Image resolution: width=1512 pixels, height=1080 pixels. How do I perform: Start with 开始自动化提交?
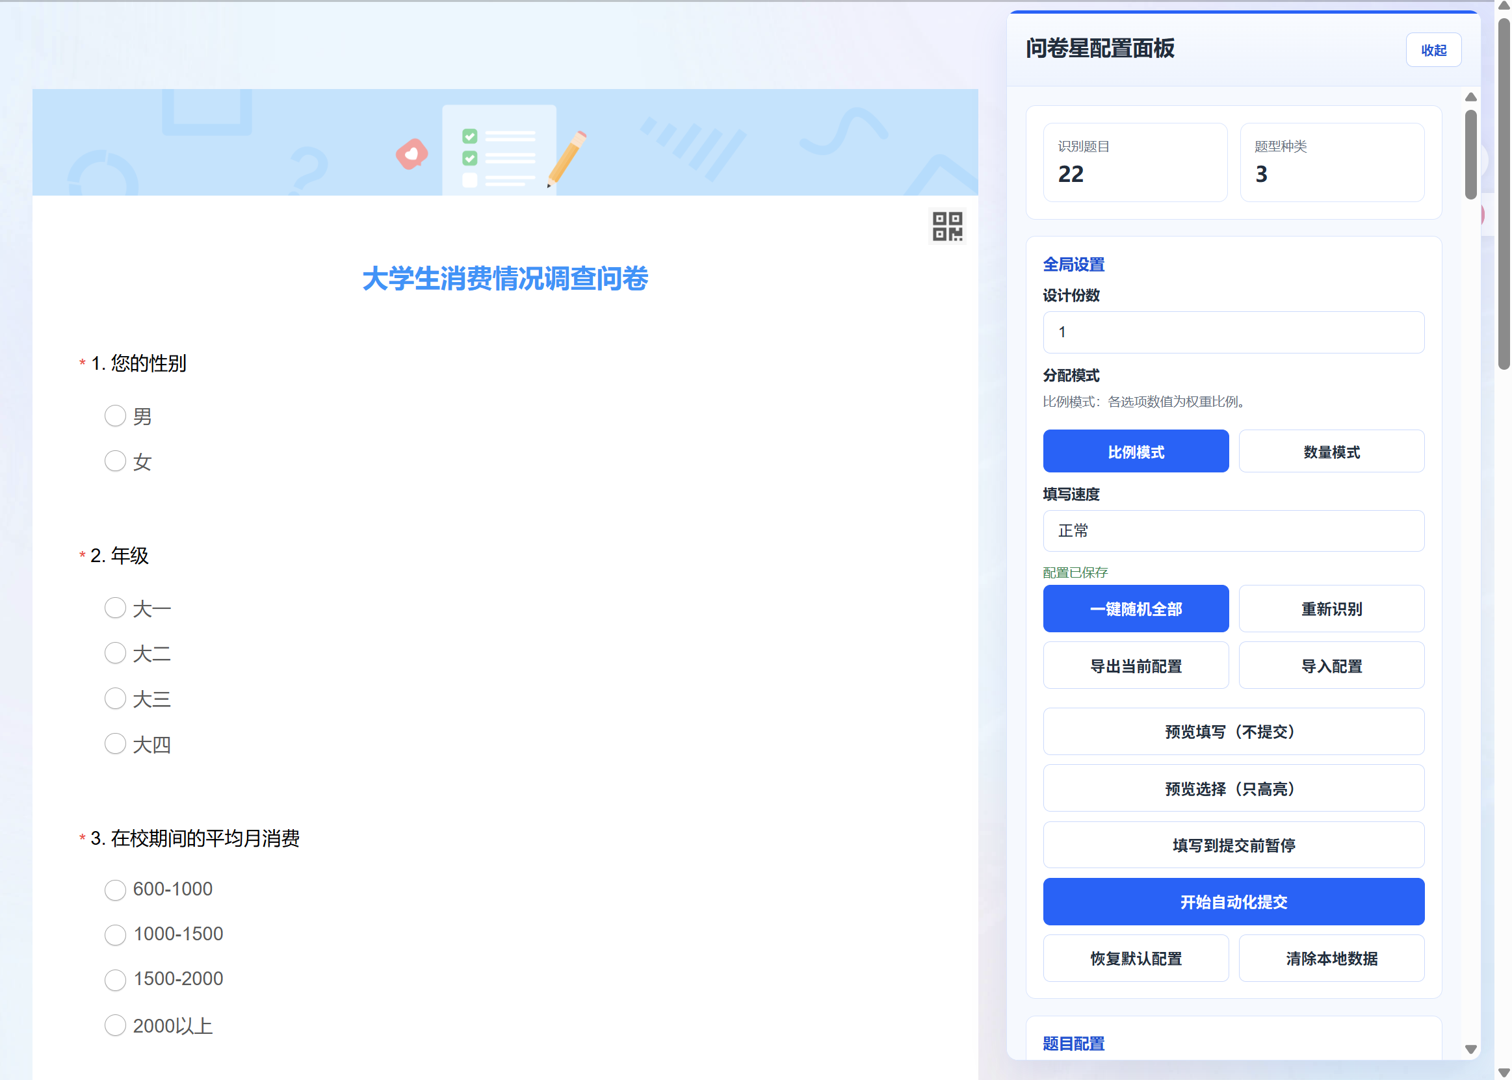(1232, 901)
